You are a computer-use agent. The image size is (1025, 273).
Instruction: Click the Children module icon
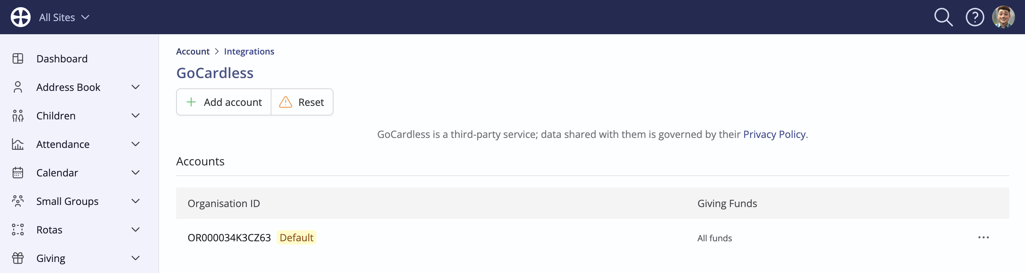(18, 115)
